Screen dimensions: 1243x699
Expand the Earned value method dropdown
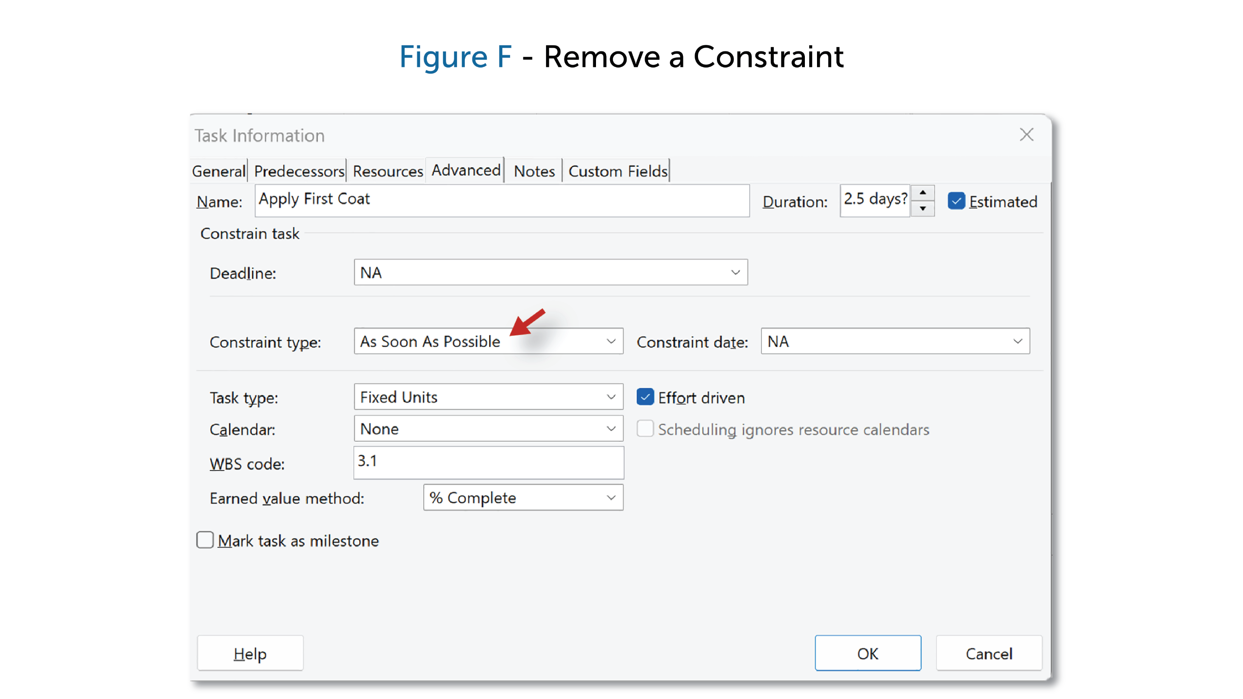point(611,498)
